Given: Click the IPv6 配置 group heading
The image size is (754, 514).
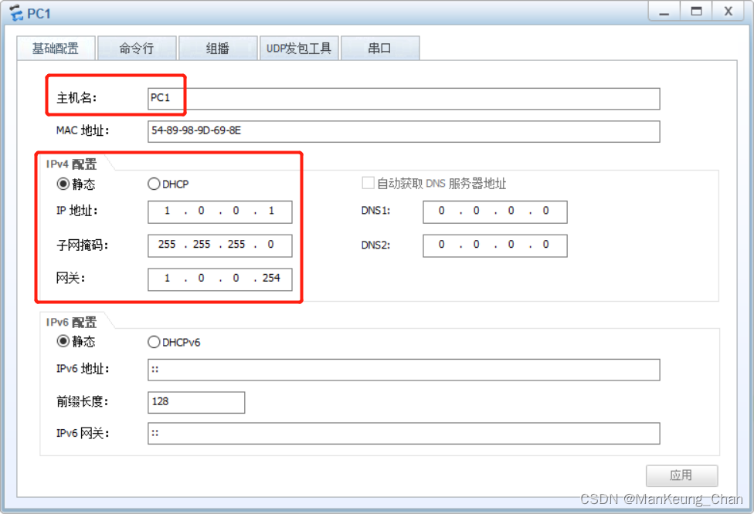Looking at the screenshot, I should pyautogui.click(x=71, y=323).
